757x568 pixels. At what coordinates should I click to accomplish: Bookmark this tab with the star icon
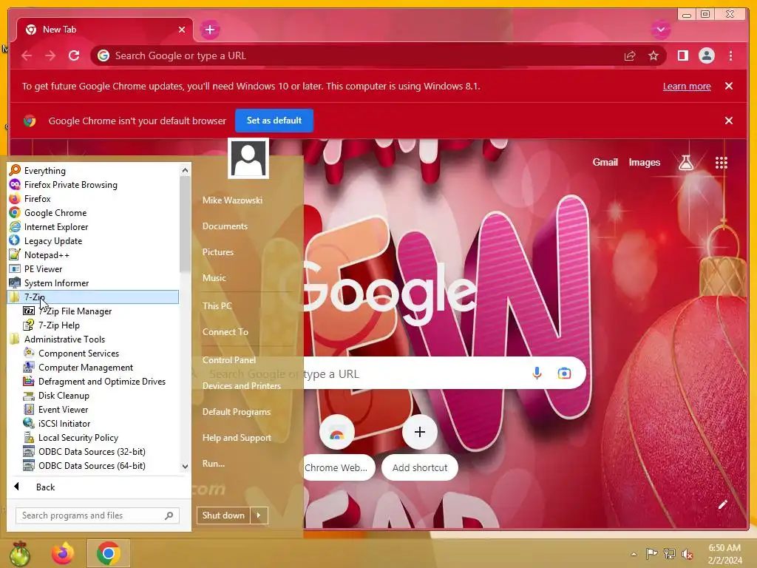click(654, 55)
